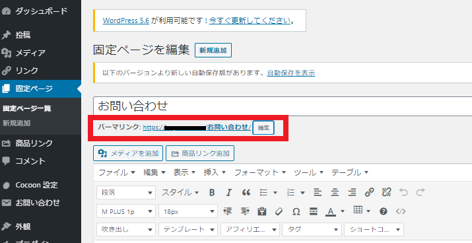472x243 pixels.
Task: Clear formatting eraser icon
Action: coord(279,211)
